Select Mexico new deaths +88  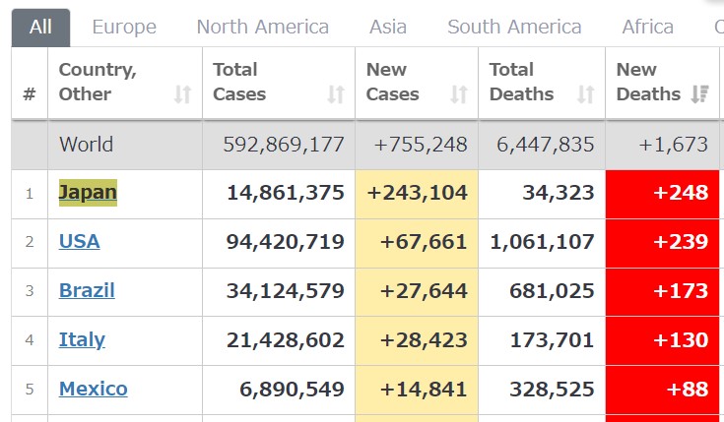click(688, 390)
